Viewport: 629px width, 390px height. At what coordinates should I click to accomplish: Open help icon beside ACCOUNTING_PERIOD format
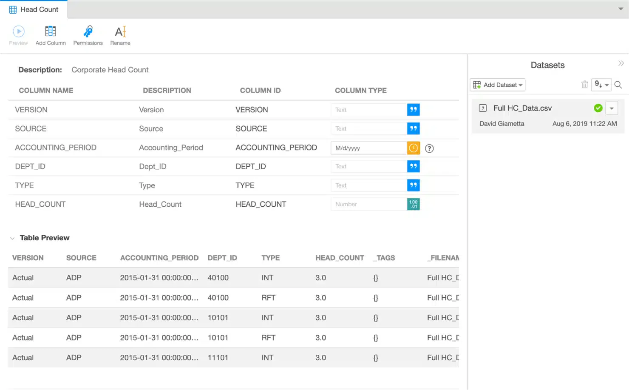pyautogui.click(x=429, y=148)
